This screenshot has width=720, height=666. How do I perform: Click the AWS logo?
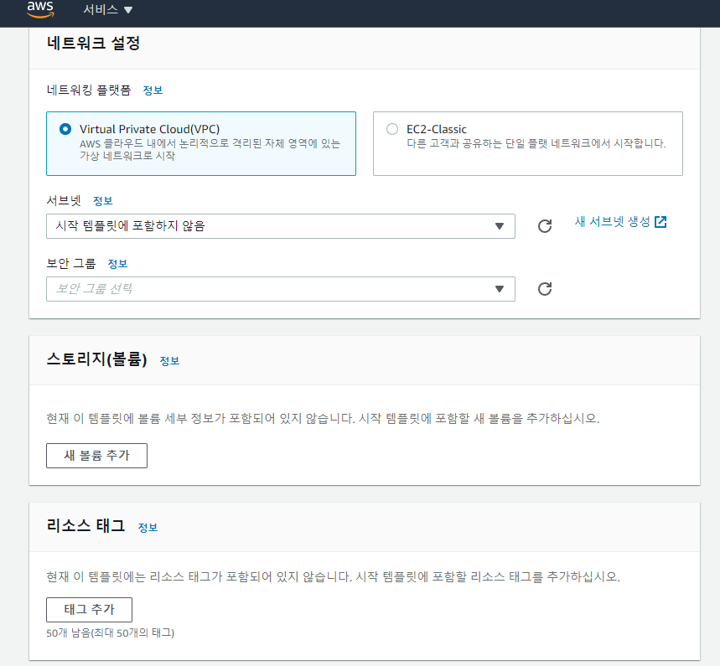coord(39,10)
